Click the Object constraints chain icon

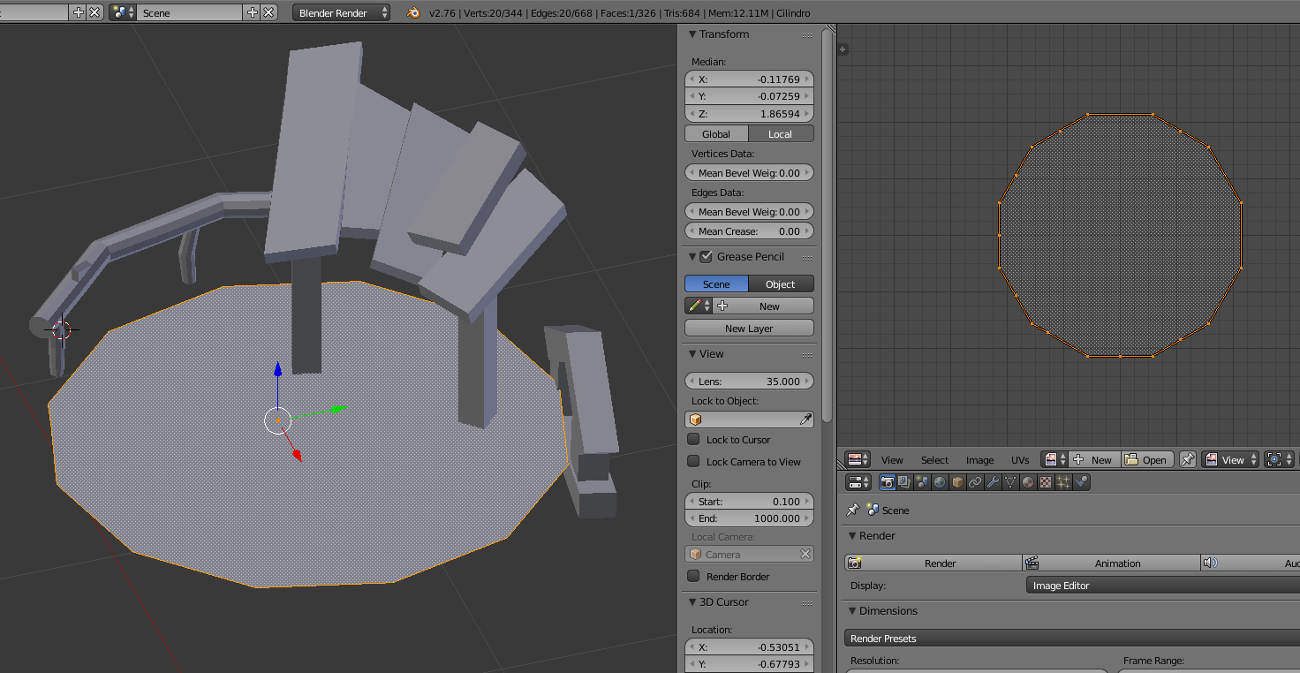coord(975,482)
